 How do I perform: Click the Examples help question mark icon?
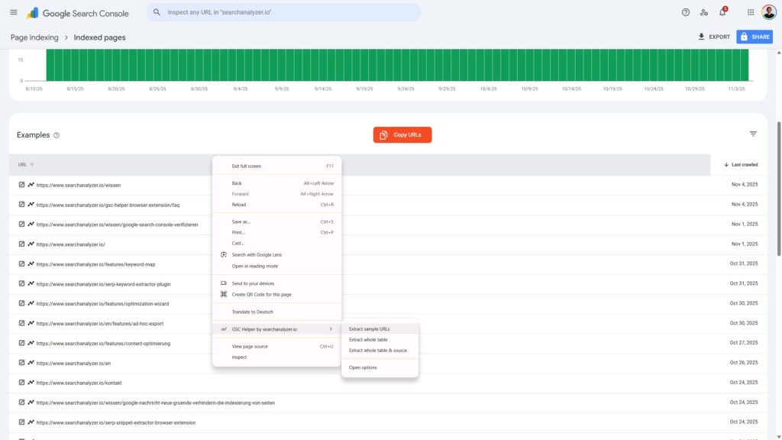click(x=57, y=135)
